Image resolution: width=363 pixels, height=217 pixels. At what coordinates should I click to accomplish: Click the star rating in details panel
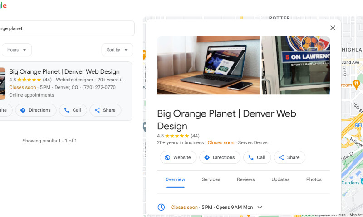pyautogui.click(x=177, y=136)
